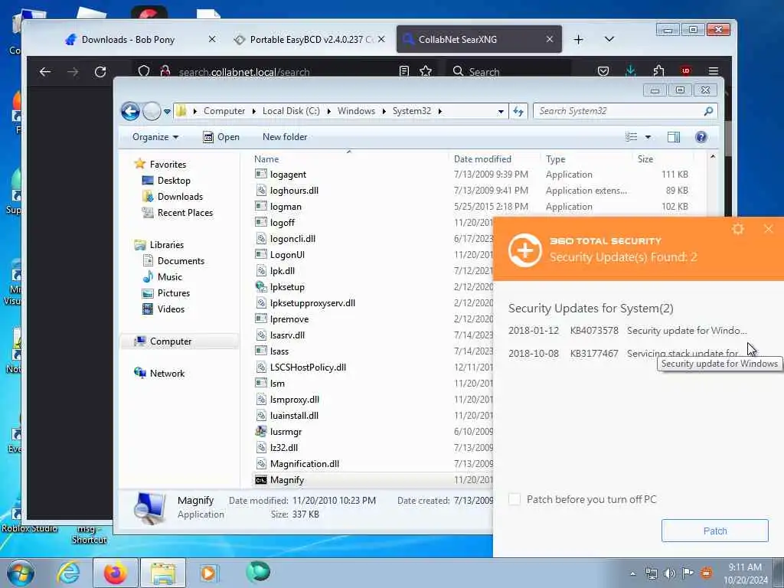Expand breadcrumb arrow after Windows
The height and width of the screenshot is (588, 784).
click(384, 111)
